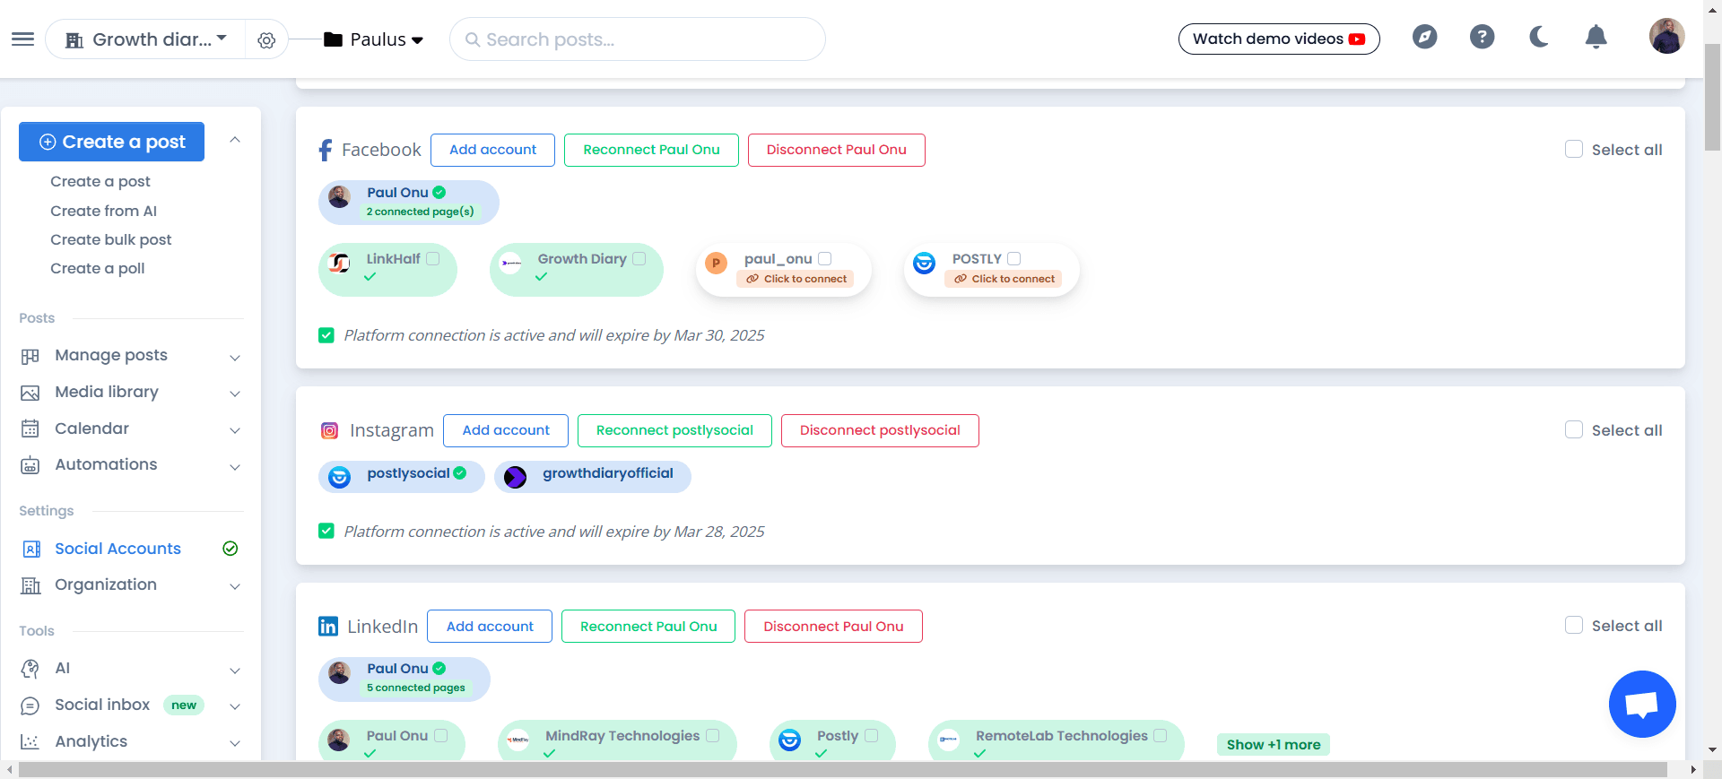The height and width of the screenshot is (779, 1722).
Task: Select Create a poll menu item
Action: (x=98, y=268)
